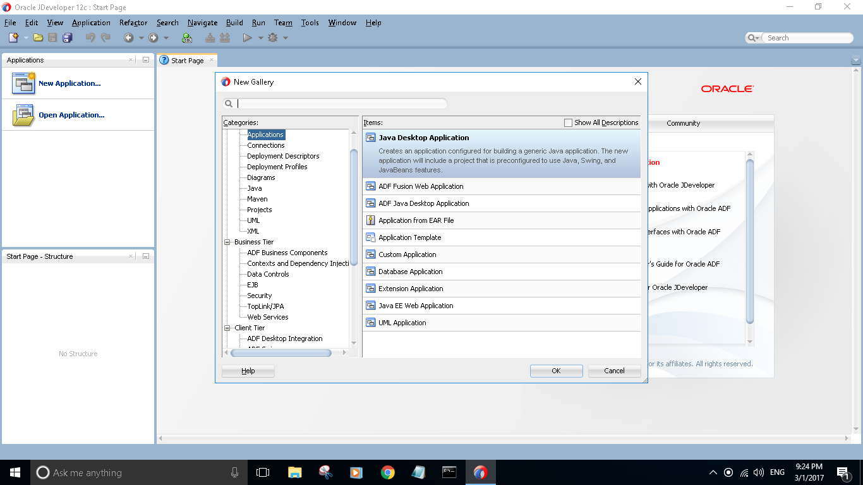The height and width of the screenshot is (485, 863).
Task: Type in the New Gallery search field
Action: coord(341,103)
